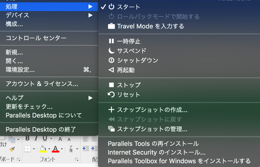260x167 pixels.
Task: Open the clipboard group dialog launcher
Action: [19, 160]
